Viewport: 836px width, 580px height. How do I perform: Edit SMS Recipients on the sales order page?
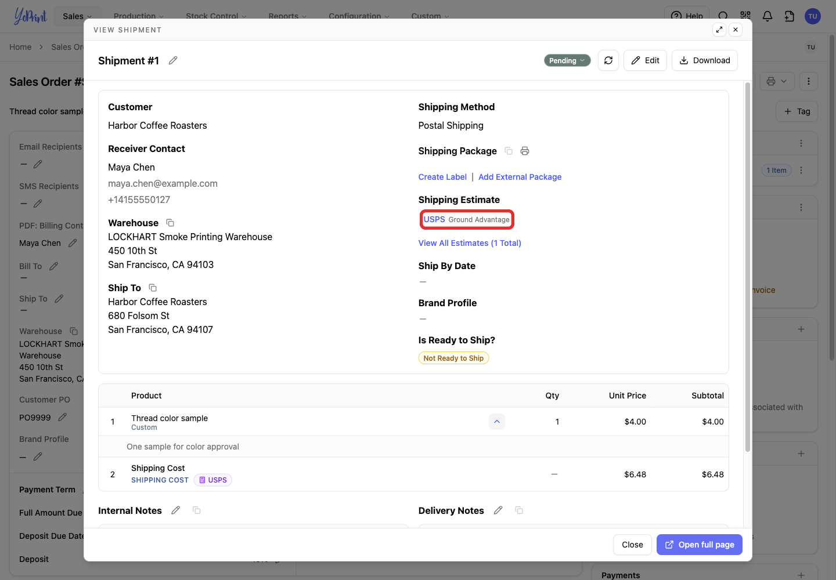tap(38, 204)
